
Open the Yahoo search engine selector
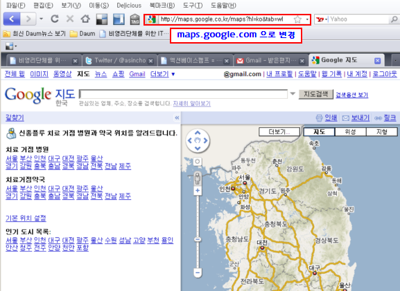[322, 19]
